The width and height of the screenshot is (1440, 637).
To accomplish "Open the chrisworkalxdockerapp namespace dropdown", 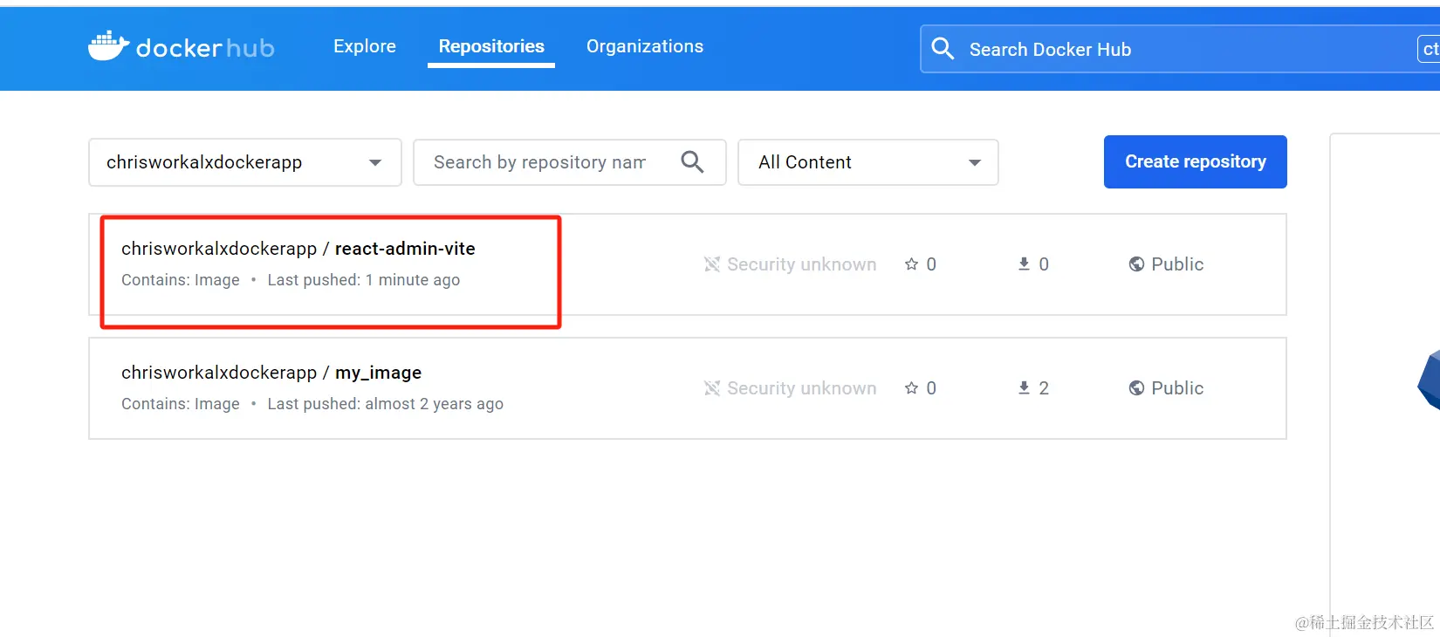I will click(x=245, y=162).
